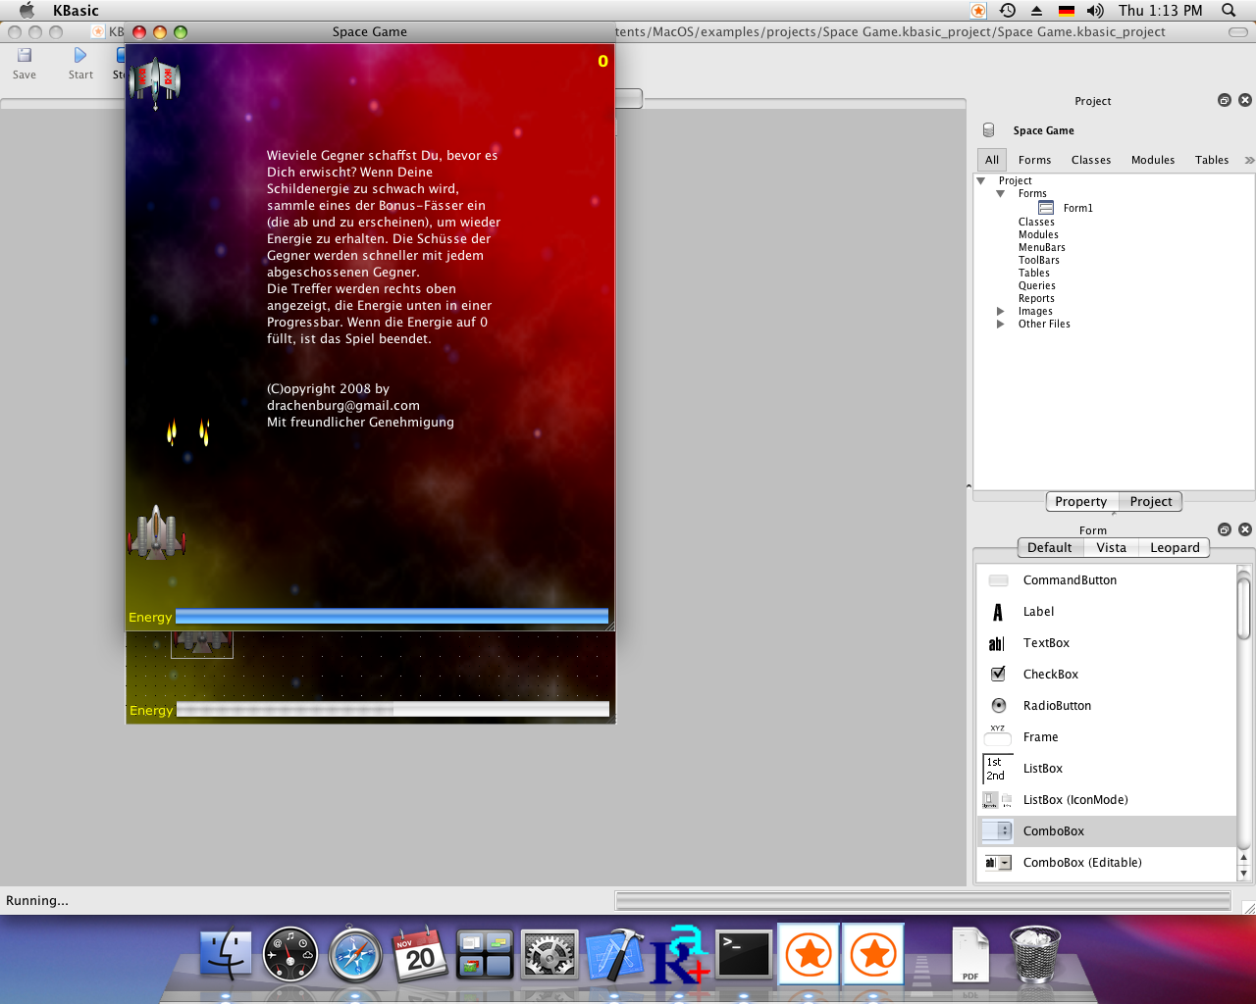Click the Property button
This screenshot has height=1004, width=1256.
[x=1080, y=502]
